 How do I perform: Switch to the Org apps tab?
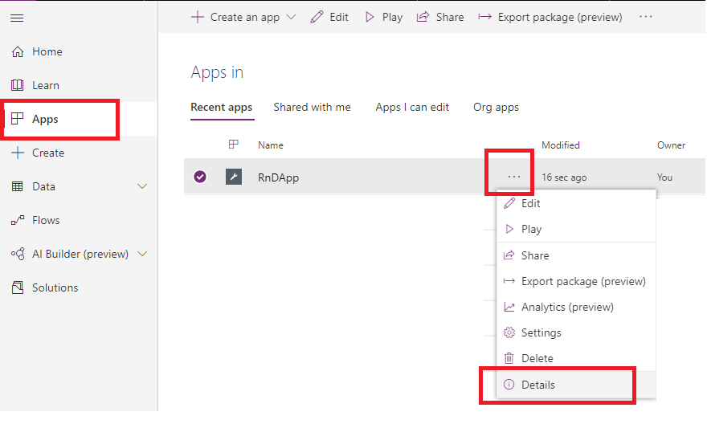pyautogui.click(x=496, y=107)
